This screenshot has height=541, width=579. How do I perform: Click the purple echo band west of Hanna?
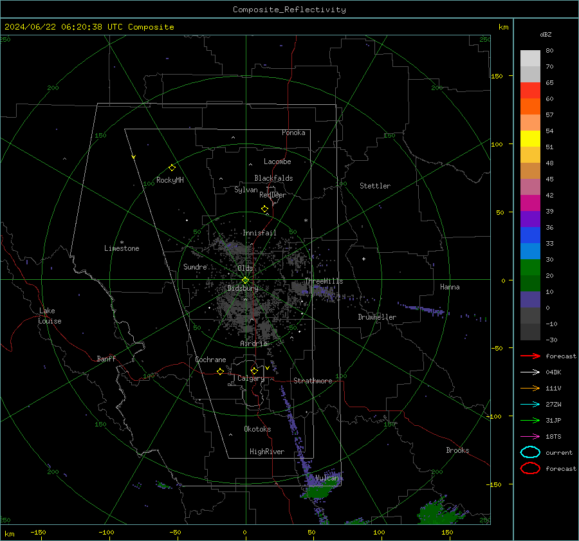tap(423, 309)
